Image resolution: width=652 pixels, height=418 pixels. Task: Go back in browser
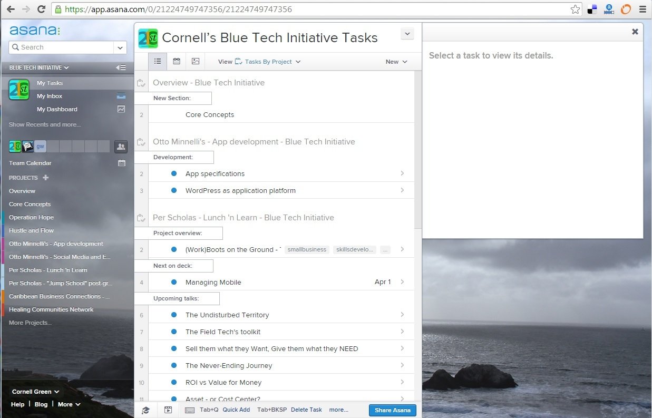pyautogui.click(x=11, y=9)
